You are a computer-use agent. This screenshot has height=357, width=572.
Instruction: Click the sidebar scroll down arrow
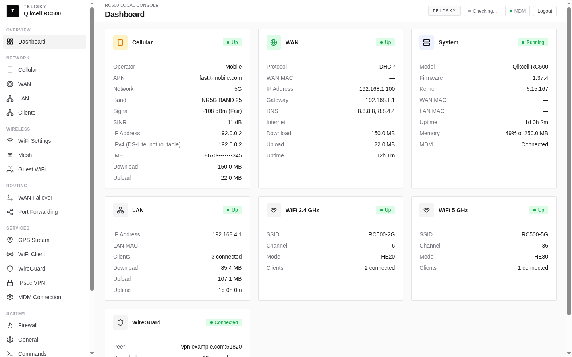point(92,353)
